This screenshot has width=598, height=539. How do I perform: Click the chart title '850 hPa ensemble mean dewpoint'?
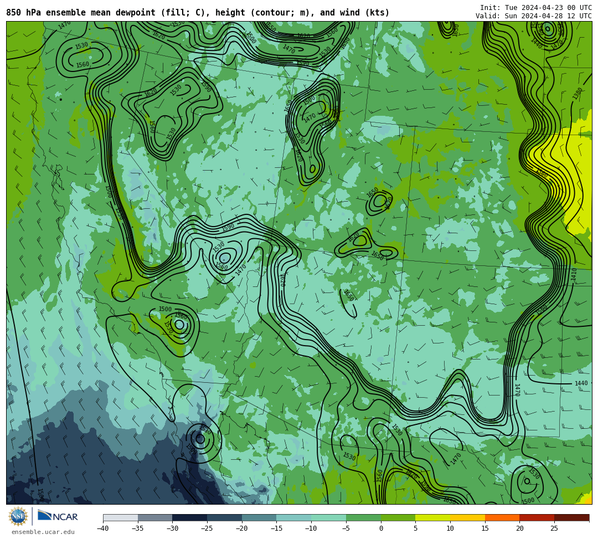pos(81,13)
